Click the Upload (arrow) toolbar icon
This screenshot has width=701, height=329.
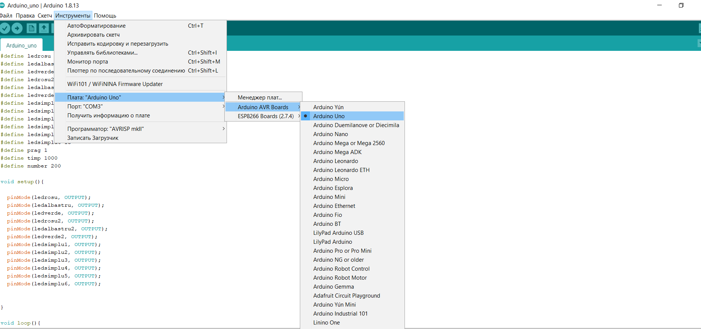tap(17, 28)
